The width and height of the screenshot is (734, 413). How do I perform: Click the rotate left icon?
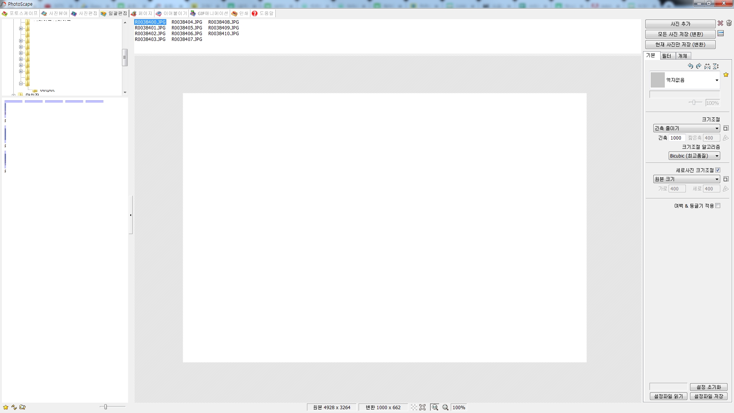[x=690, y=66]
